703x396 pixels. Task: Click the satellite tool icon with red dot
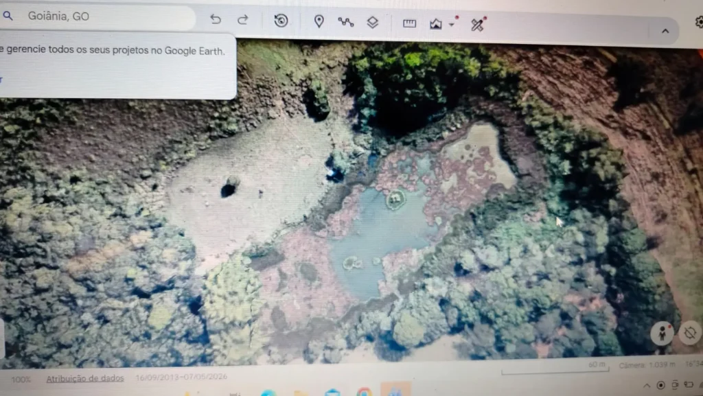coord(478,24)
